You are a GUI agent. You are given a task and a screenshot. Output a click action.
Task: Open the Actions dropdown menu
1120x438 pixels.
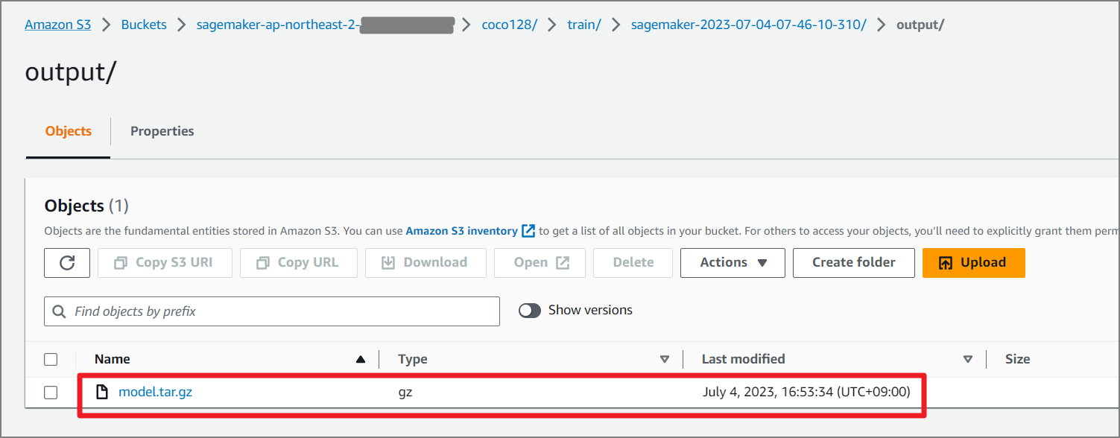[x=733, y=263]
